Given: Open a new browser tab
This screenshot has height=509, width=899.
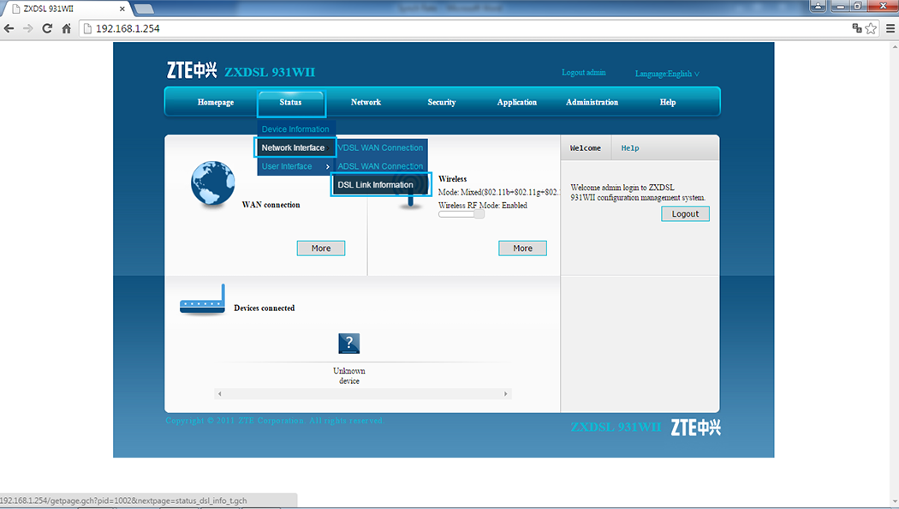Looking at the screenshot, I should point(143,9).
